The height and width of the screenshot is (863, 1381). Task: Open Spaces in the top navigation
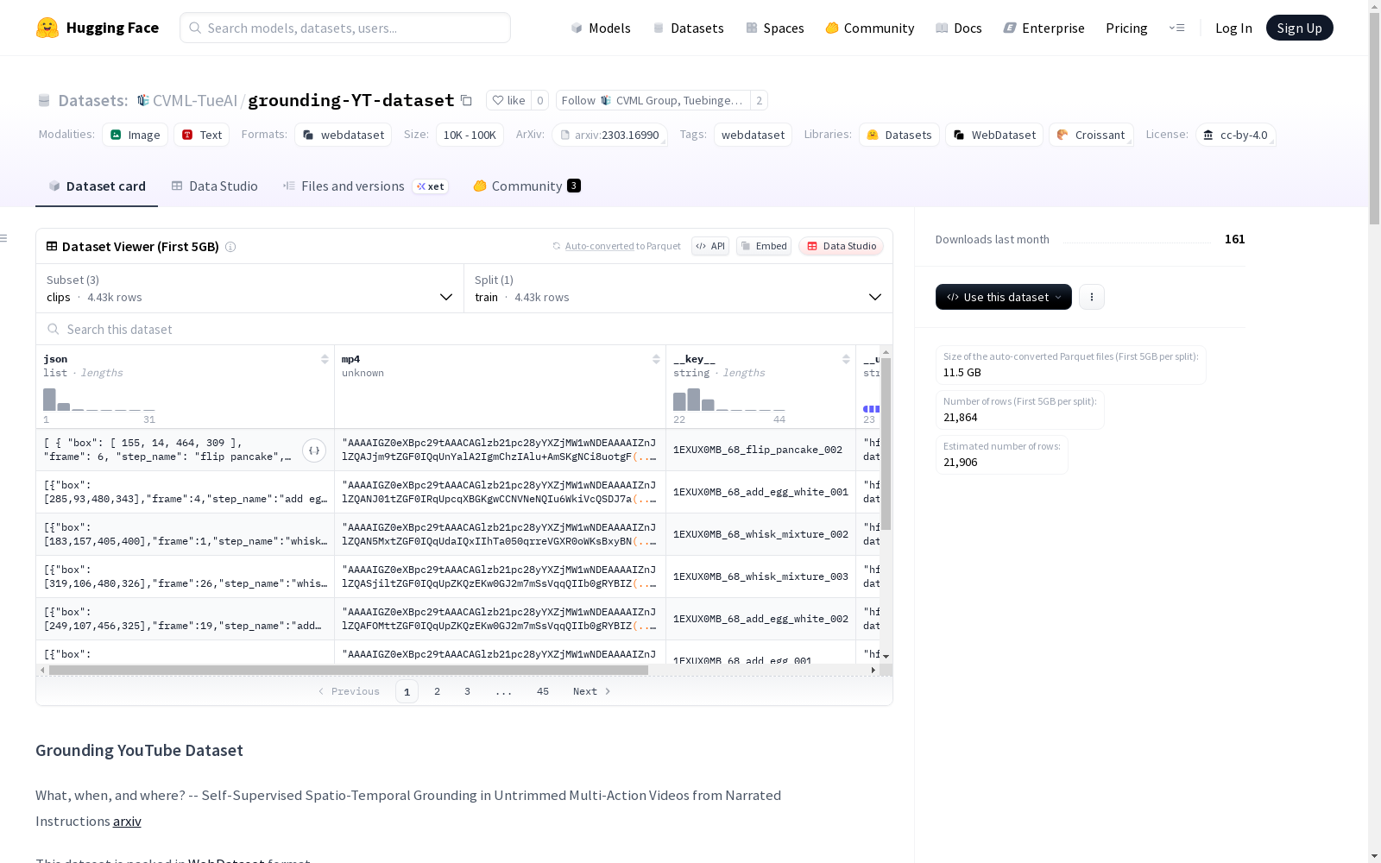[x=775, y=28]
